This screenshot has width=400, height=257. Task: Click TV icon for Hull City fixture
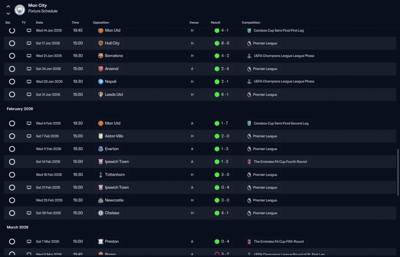(29, 43)
